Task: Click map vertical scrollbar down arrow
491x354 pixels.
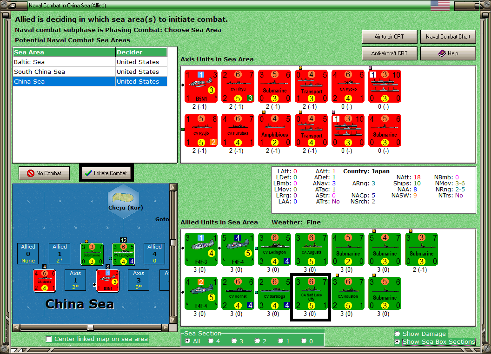Action: click(x=173, y=320)
